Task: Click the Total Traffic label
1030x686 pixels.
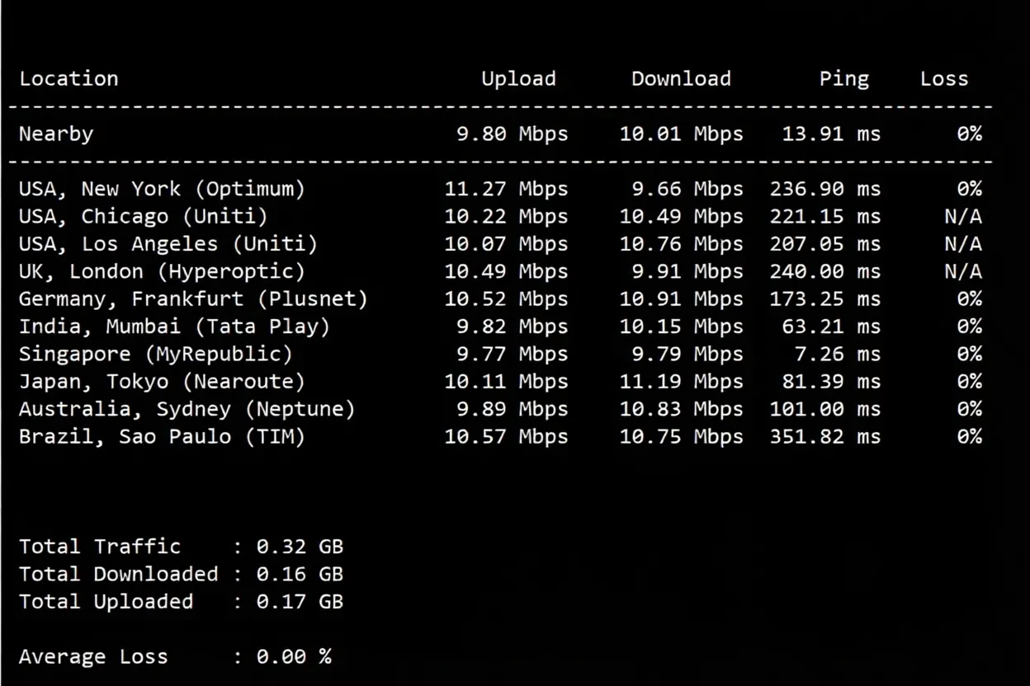Action: (100, 547)
